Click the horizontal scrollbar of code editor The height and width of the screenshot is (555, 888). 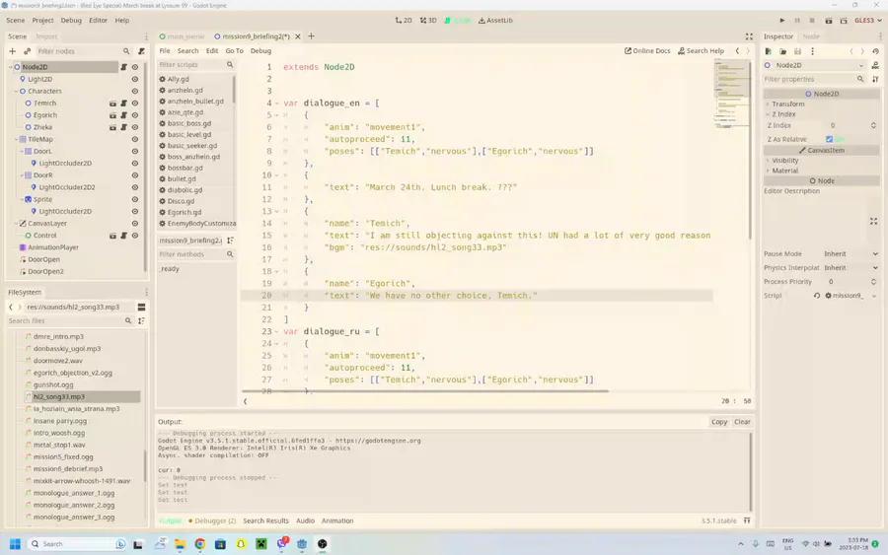425,391
